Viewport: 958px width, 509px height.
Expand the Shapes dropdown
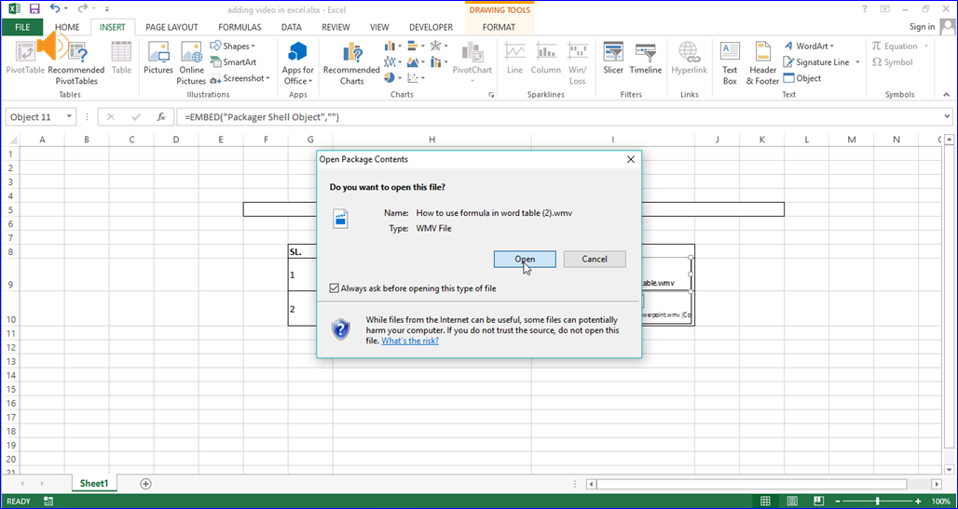coord(253,47)
